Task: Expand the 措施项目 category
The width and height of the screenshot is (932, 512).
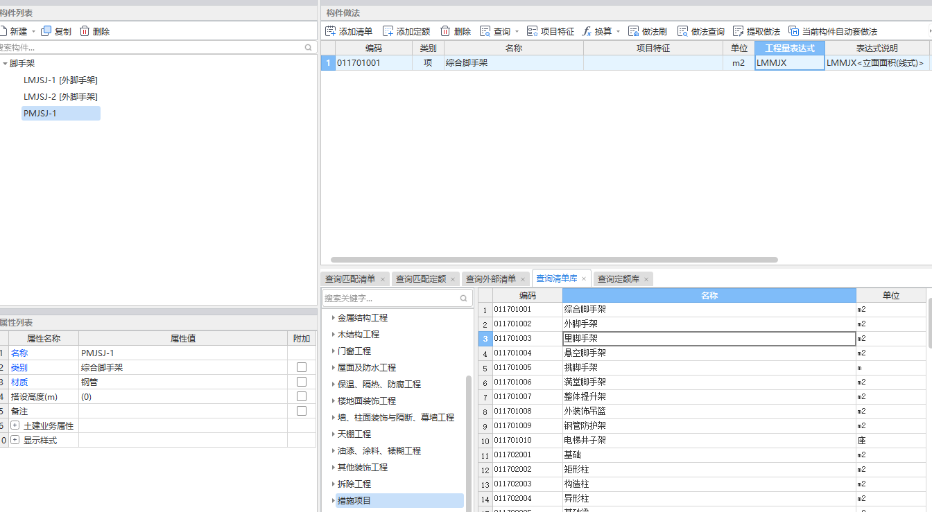Action: (x=333, y=500)
